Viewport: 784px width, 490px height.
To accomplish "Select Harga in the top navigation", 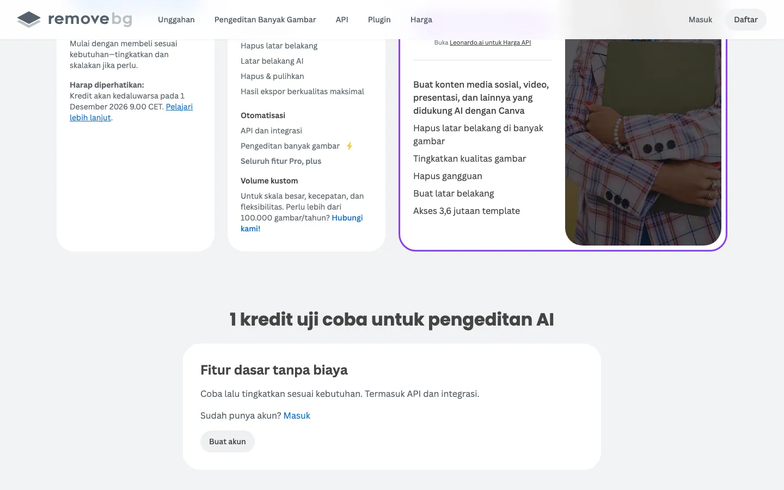I will coord(421,20).
